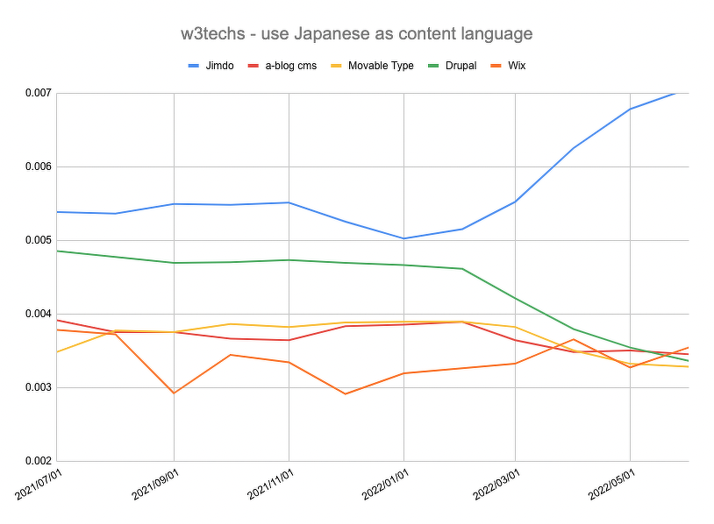
Task: Click the Movable Type legend label
Action: pos(380,66)
